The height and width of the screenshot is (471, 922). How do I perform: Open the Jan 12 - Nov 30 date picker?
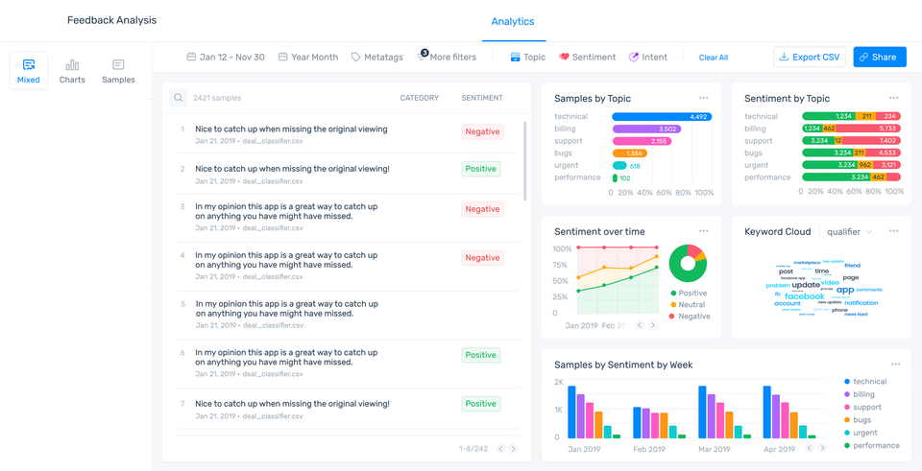226,58
